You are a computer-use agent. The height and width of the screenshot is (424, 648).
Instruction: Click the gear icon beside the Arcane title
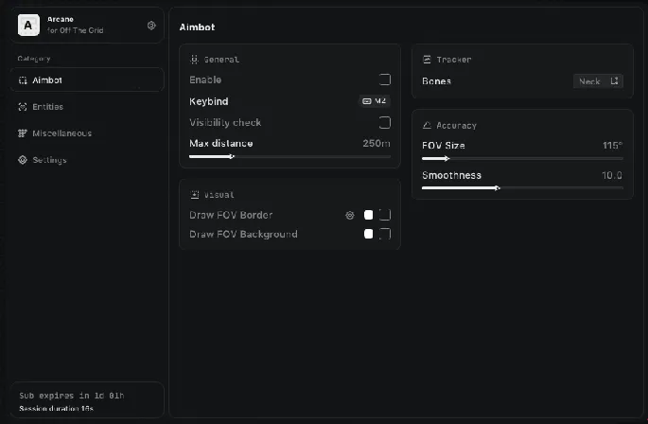pyautogui.click(x=151, y=26)
